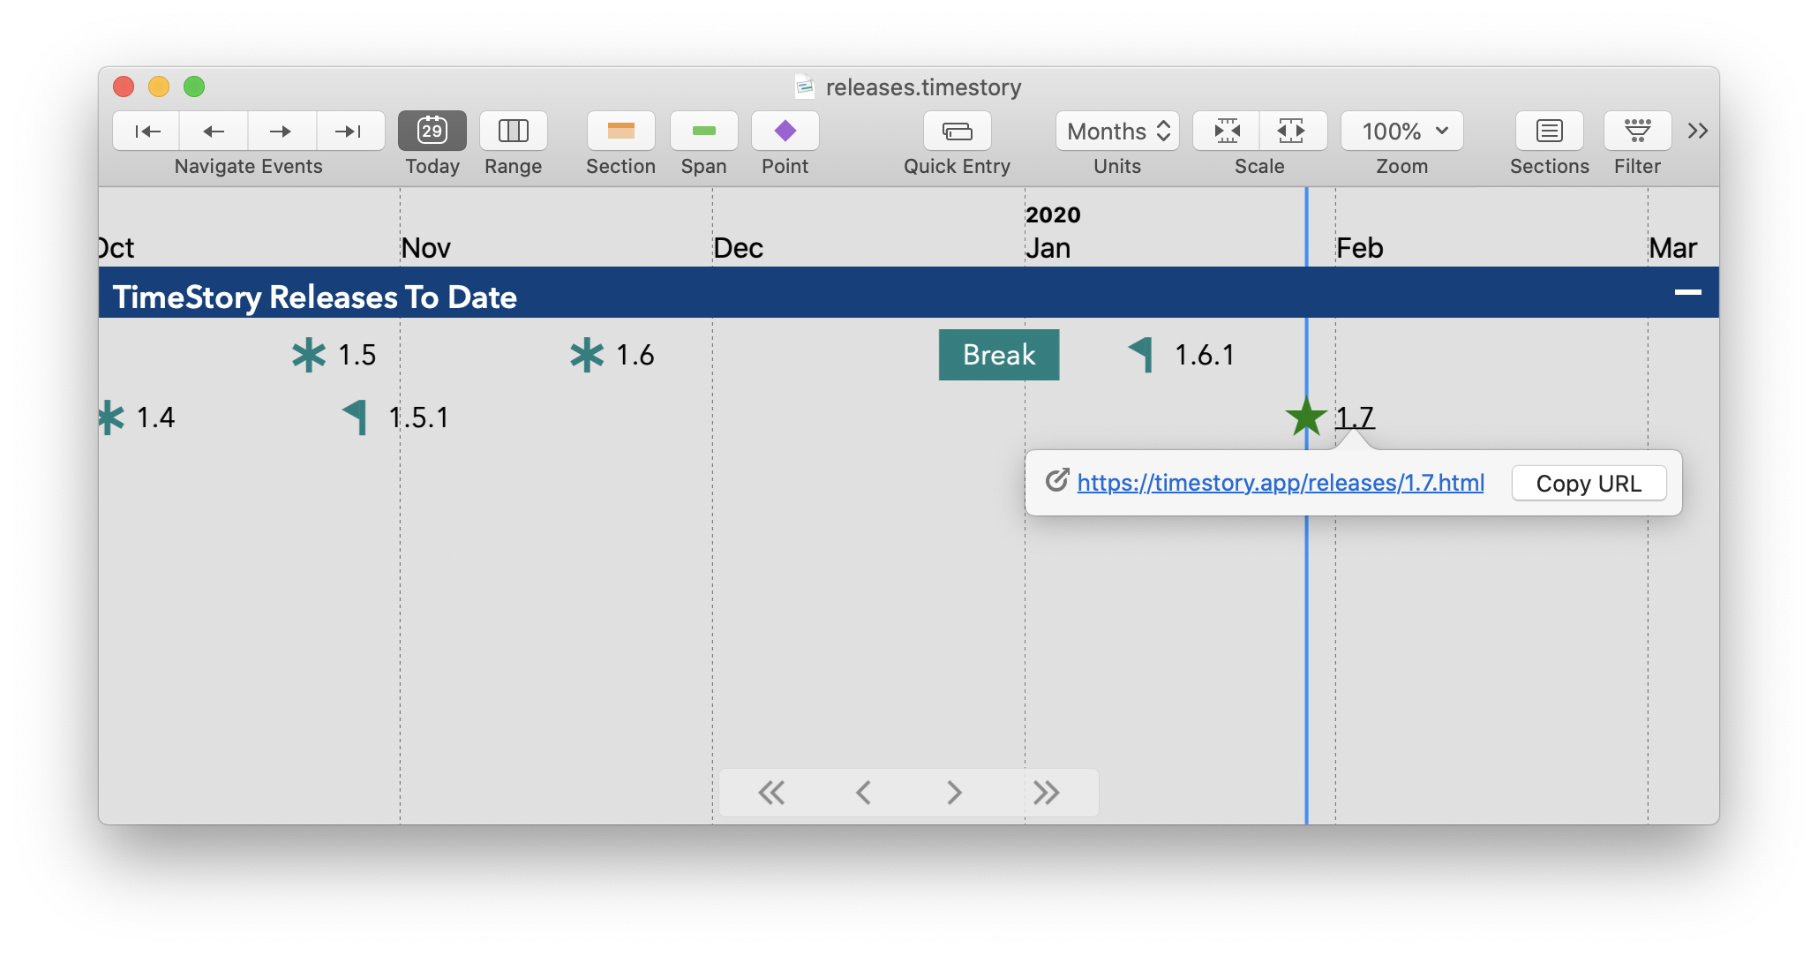Open the 100% zoom dropdown

(x=1402, y=132)
